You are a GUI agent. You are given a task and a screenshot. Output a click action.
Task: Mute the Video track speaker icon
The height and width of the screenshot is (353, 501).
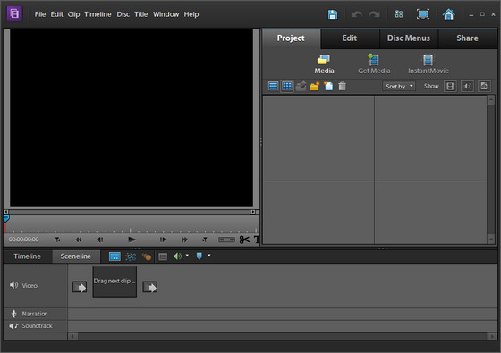pyautogui.click(x=13, y=285)
